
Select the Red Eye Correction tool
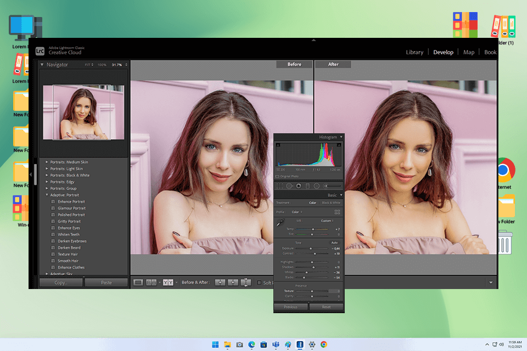(x=299, y=186)
